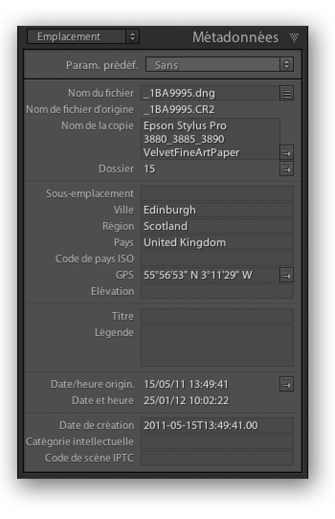Click the Nom de la copie text field
The image size is (335, 519).
(x=210, y=139)
